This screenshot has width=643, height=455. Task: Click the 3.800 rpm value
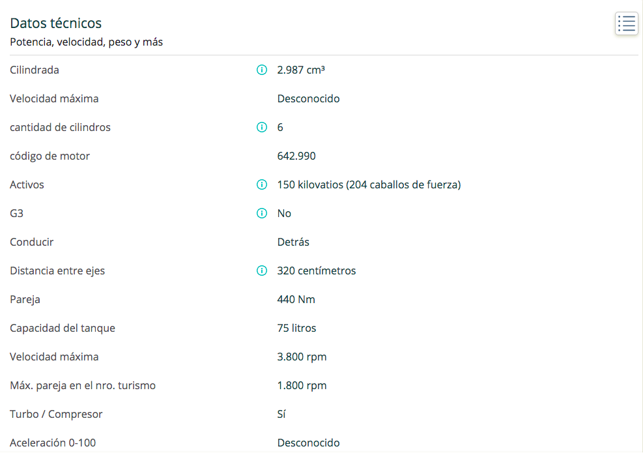pos(302,357)
